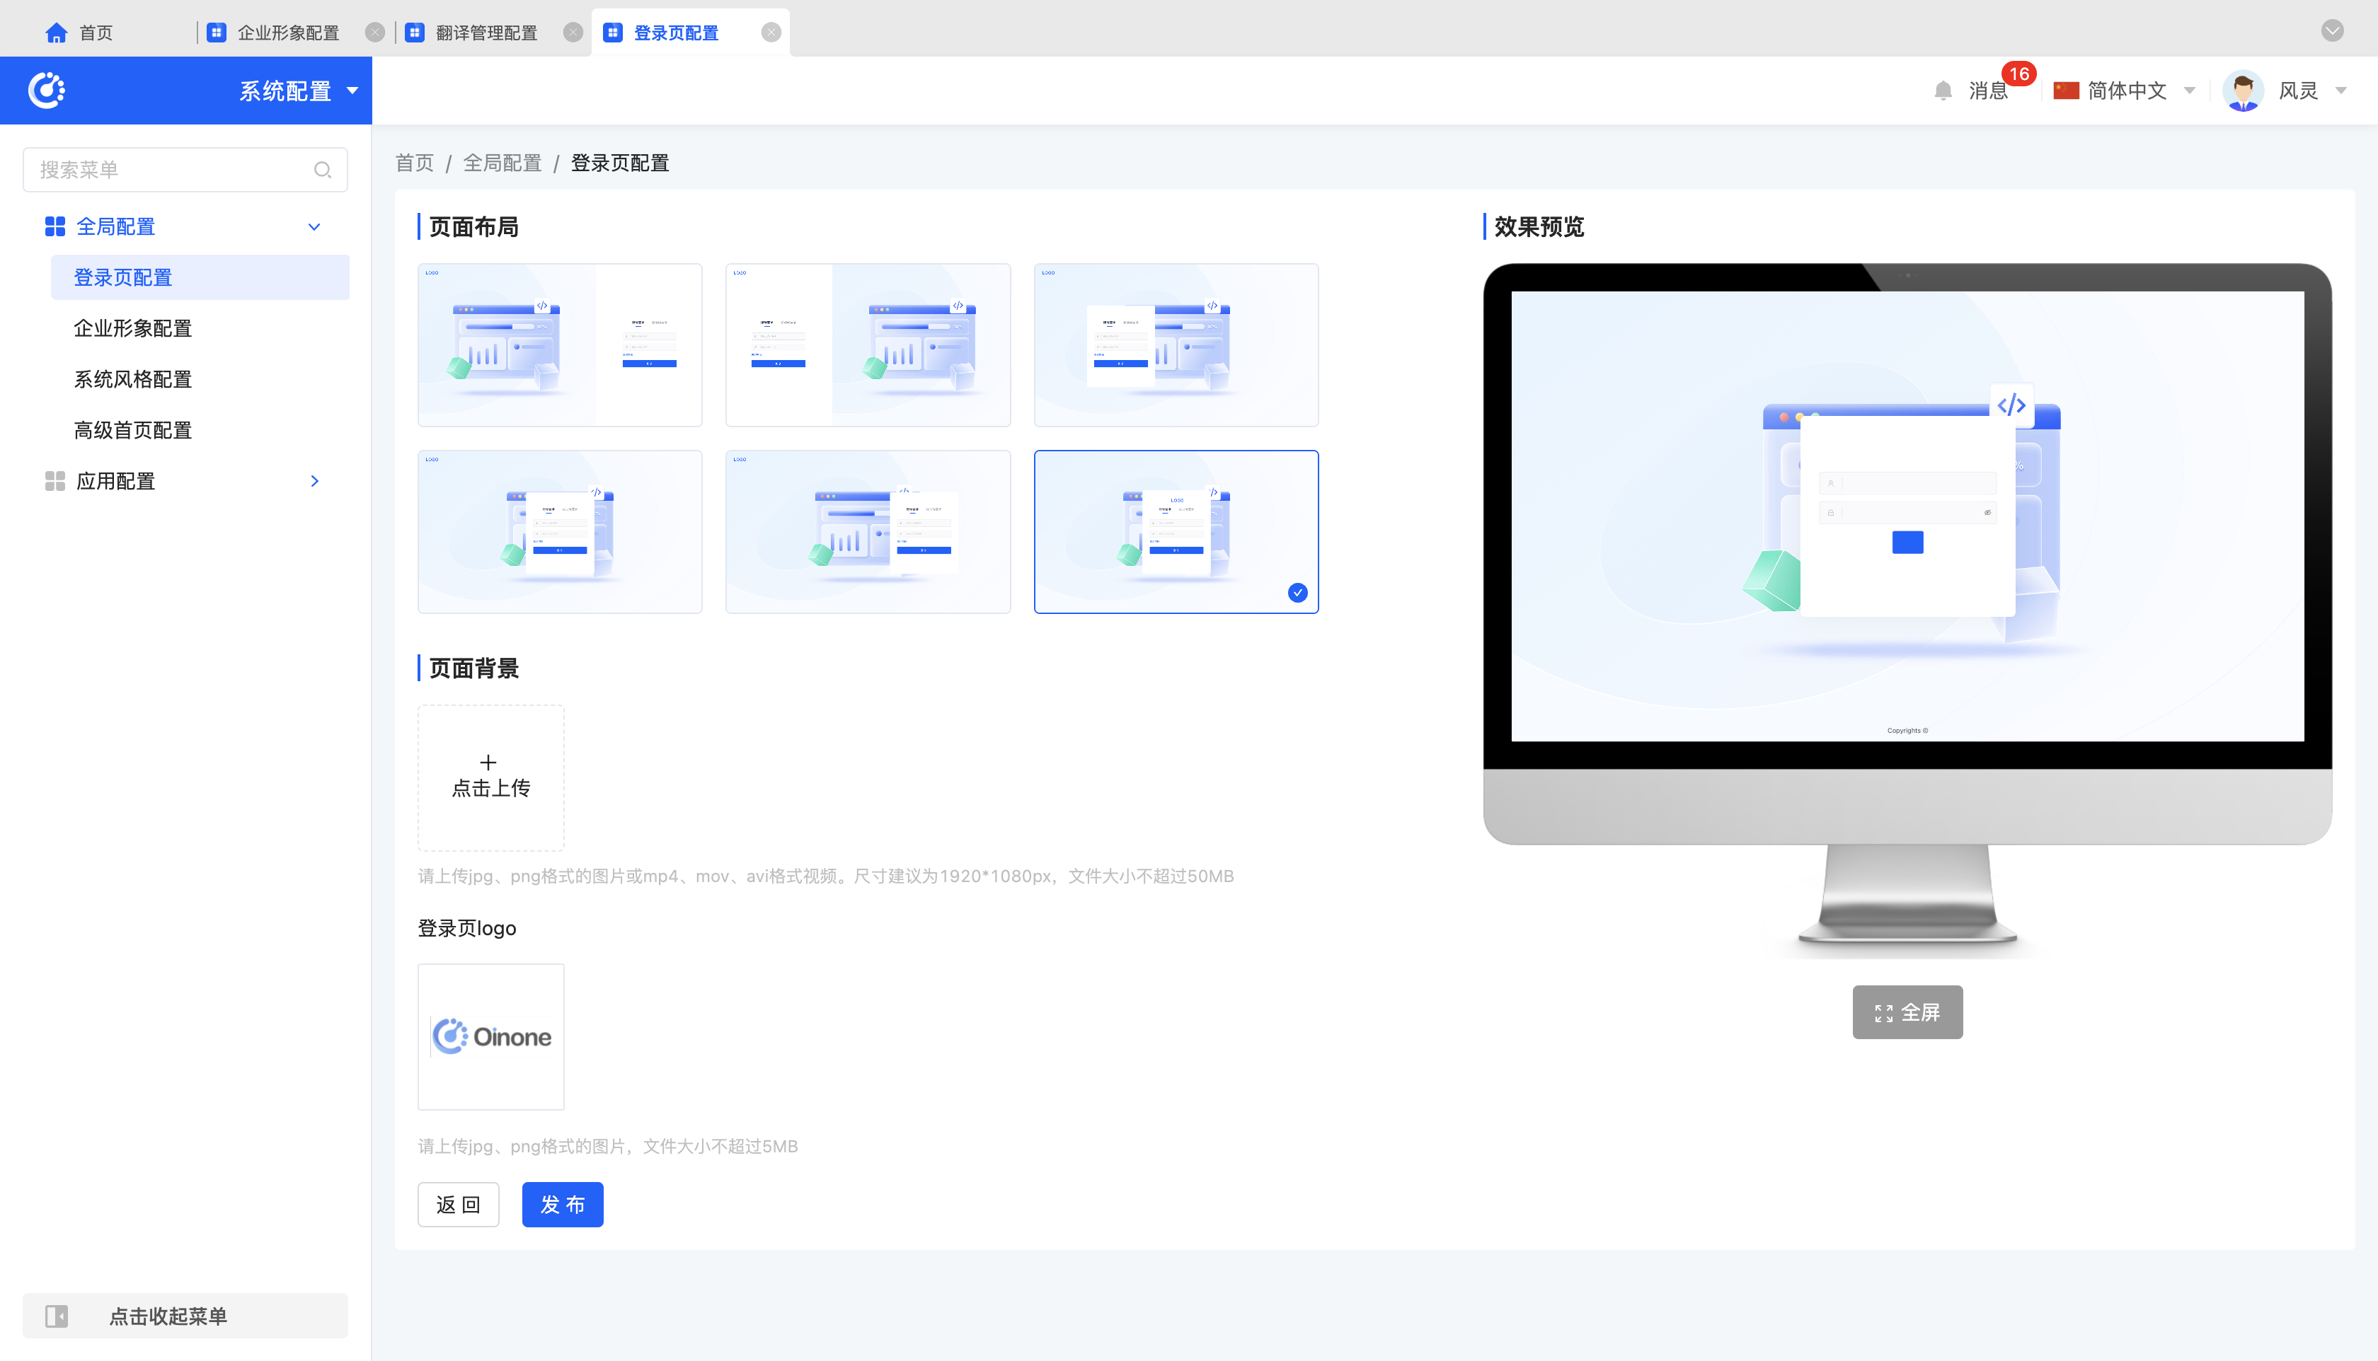2378x1361 pixels.
Task: Close the 翻译管理配置 tab
Action: coord(573,33)
